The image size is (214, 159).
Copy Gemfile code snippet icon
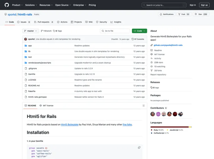pos(139,148)
